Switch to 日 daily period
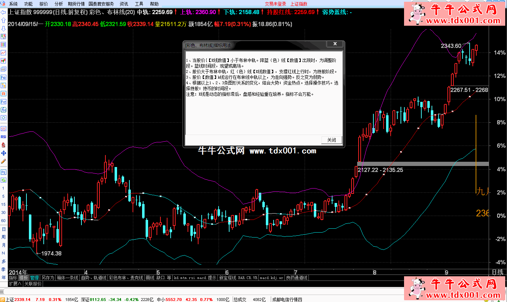This screenshot has height=302, width=507. point(4,229)
